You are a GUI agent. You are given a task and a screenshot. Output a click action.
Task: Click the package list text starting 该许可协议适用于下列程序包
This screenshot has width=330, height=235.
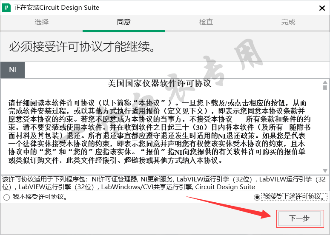point(164,183)
